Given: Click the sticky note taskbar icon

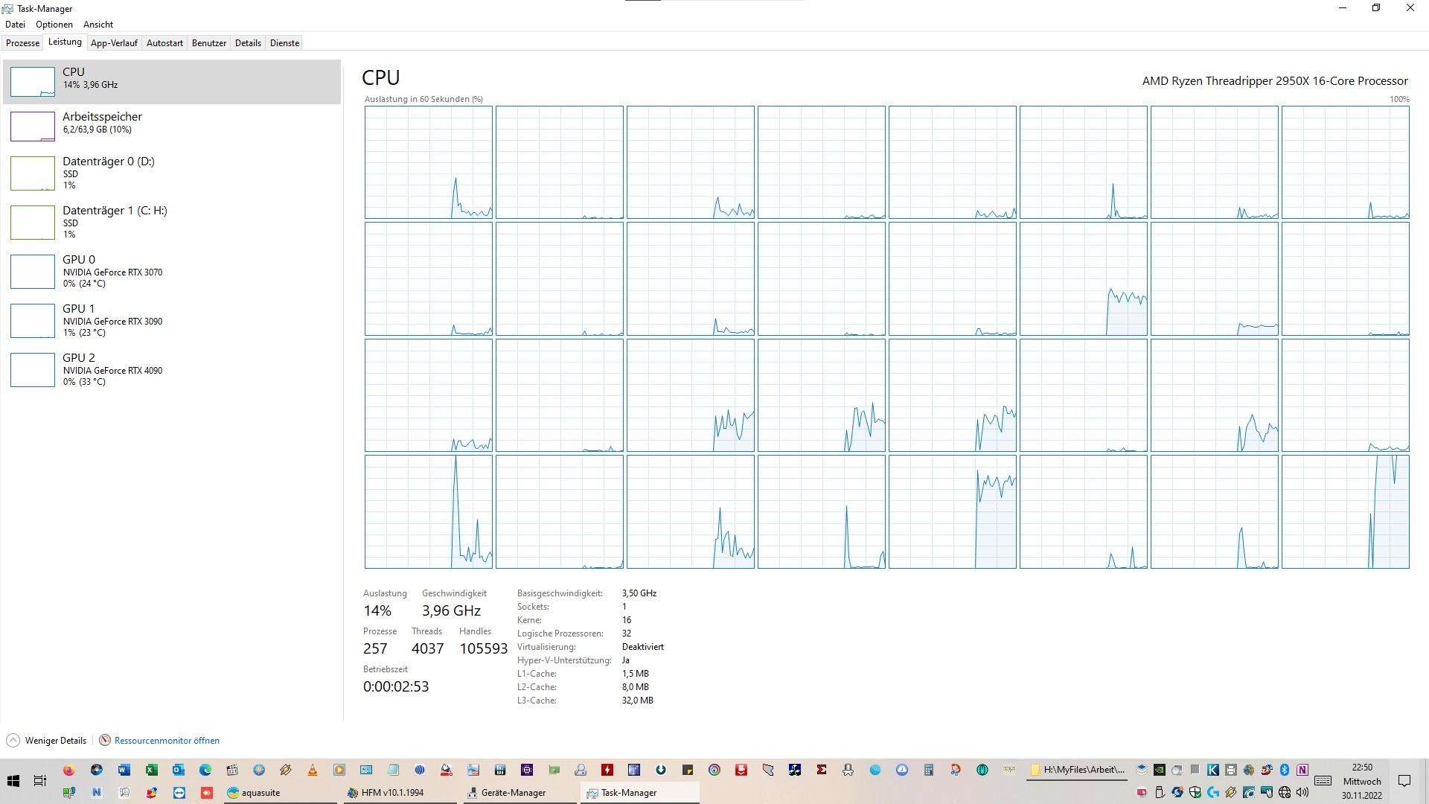Looking at the screenshot, I should pyautogui.click(x=688, y=770).
